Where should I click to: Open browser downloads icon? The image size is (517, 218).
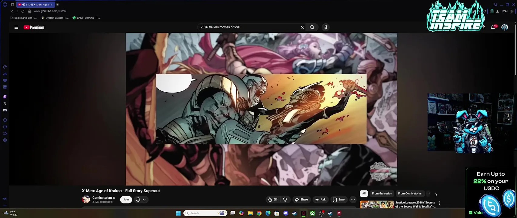tap(497, 11)
